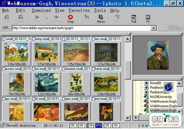This screenshot has height=129, width=184.
Task: Open the Run dropdown arrow
Action: point(47,19)
